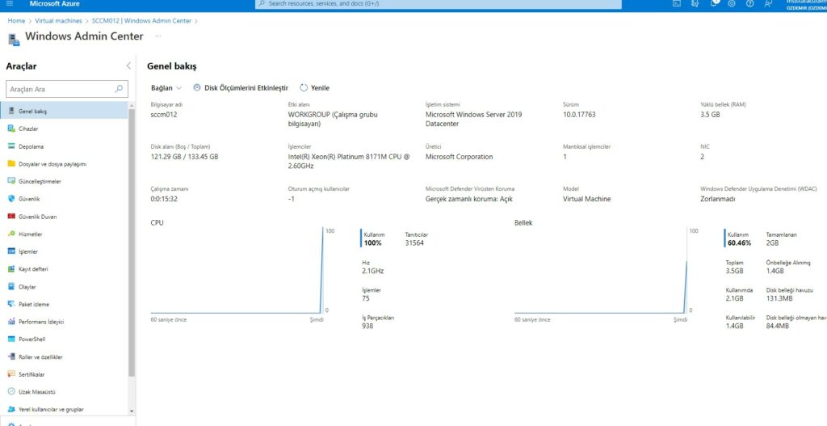This screenshot has height=426, width=827.
Task: Click the search magnifier in Araçları Ara
Action: (x=119, y=89)
